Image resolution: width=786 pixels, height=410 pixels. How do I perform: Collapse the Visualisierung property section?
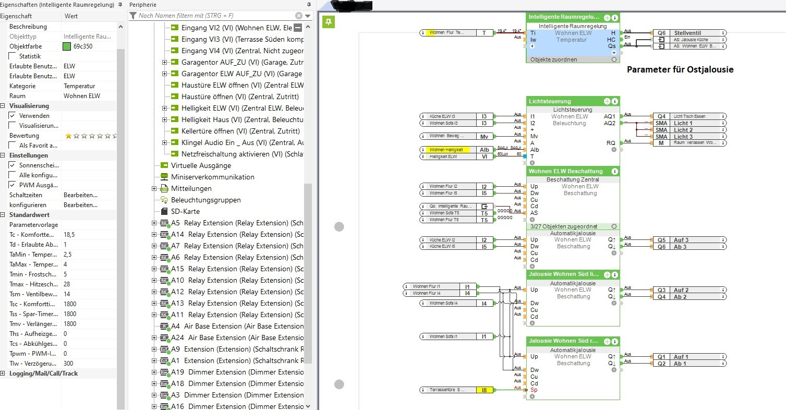click(3, 106)
